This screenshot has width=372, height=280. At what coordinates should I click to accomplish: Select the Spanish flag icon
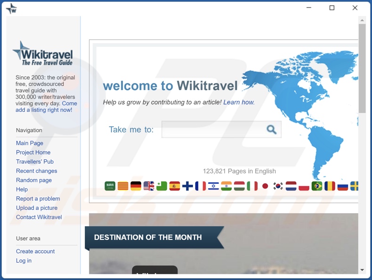(175, 186)
